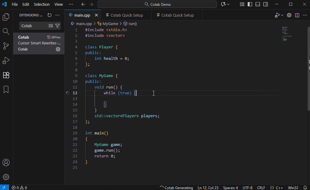The image size is (310, 190).
Task: Open the filter extensions dropdown
Action: 57,26
